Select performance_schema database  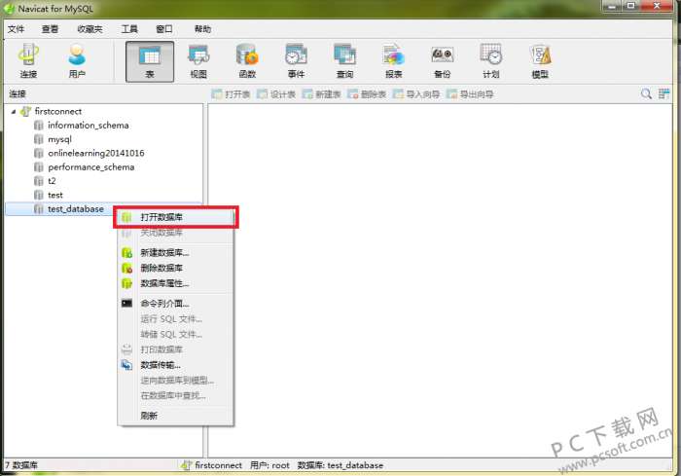[x=90, y=166]
